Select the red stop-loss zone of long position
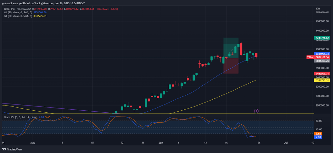 click(x=231, y=66)
